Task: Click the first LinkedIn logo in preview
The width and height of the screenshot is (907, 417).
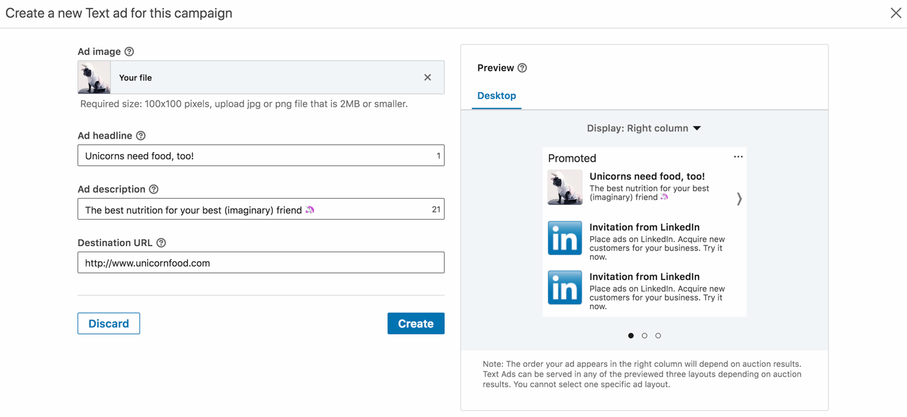Action: click(x=565, y=238)
